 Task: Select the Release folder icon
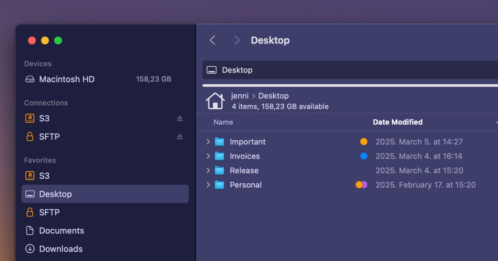(220, 170)
